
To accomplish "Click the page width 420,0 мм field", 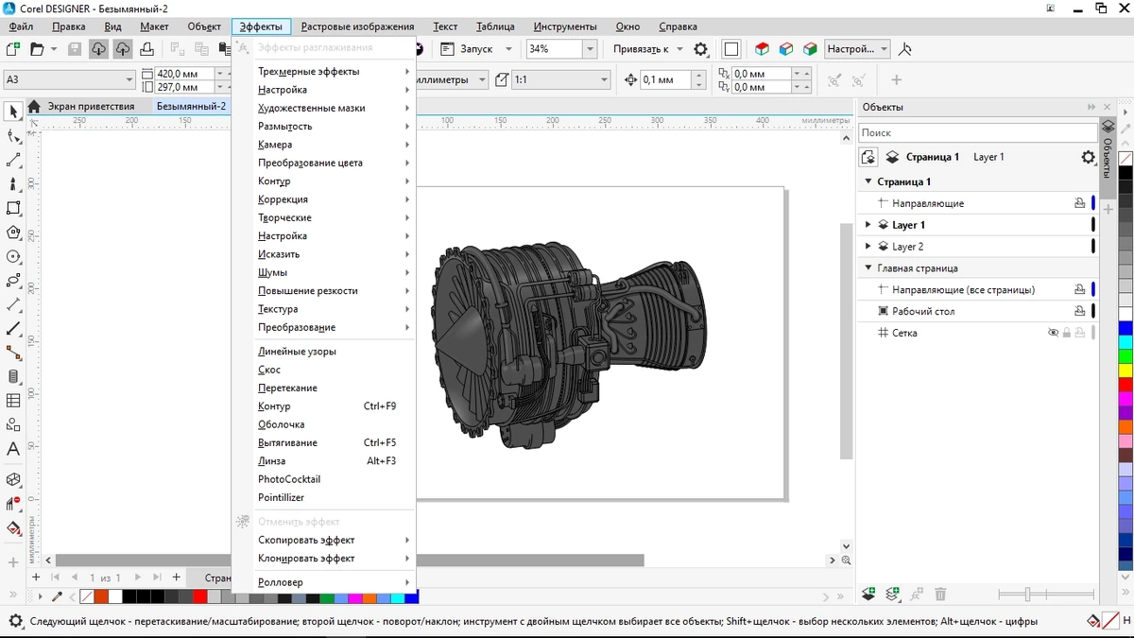I will pos(183,73).
